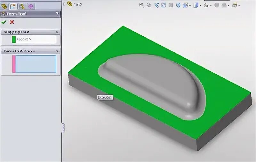
Task: Click View Settings icon
Action: click(x=235, y=5)
